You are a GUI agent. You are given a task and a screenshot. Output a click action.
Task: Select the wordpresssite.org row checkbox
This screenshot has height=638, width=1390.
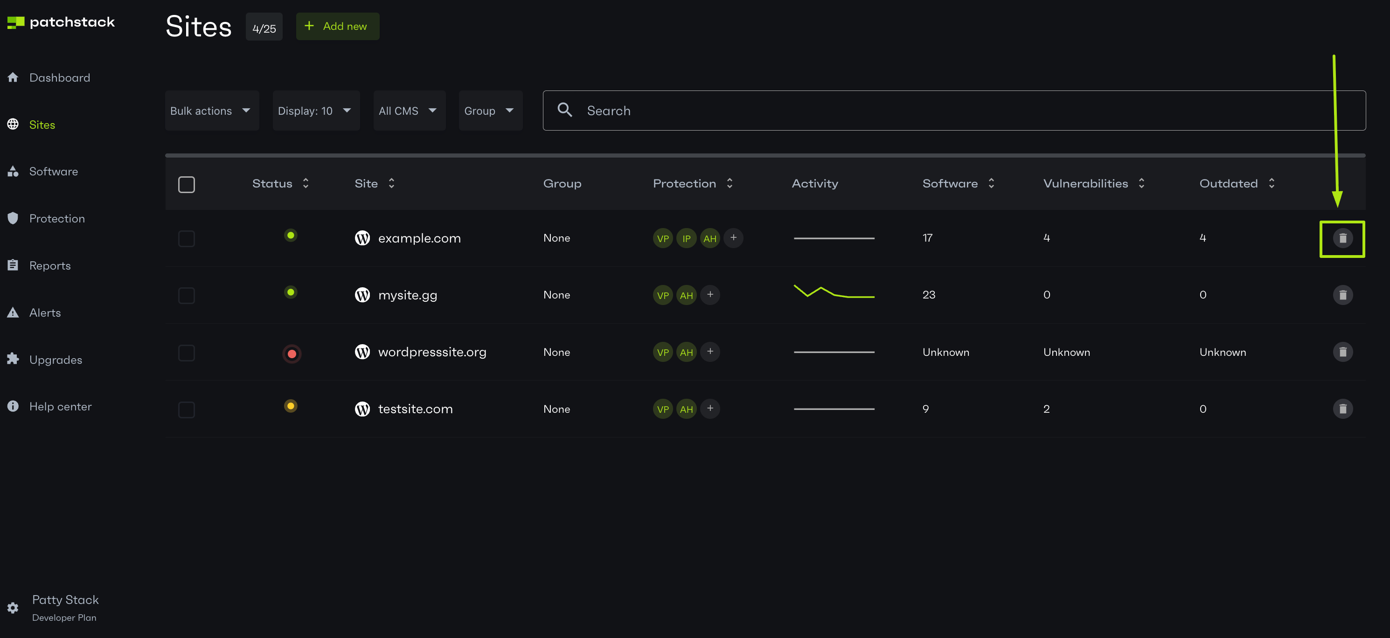coord(186,353)
